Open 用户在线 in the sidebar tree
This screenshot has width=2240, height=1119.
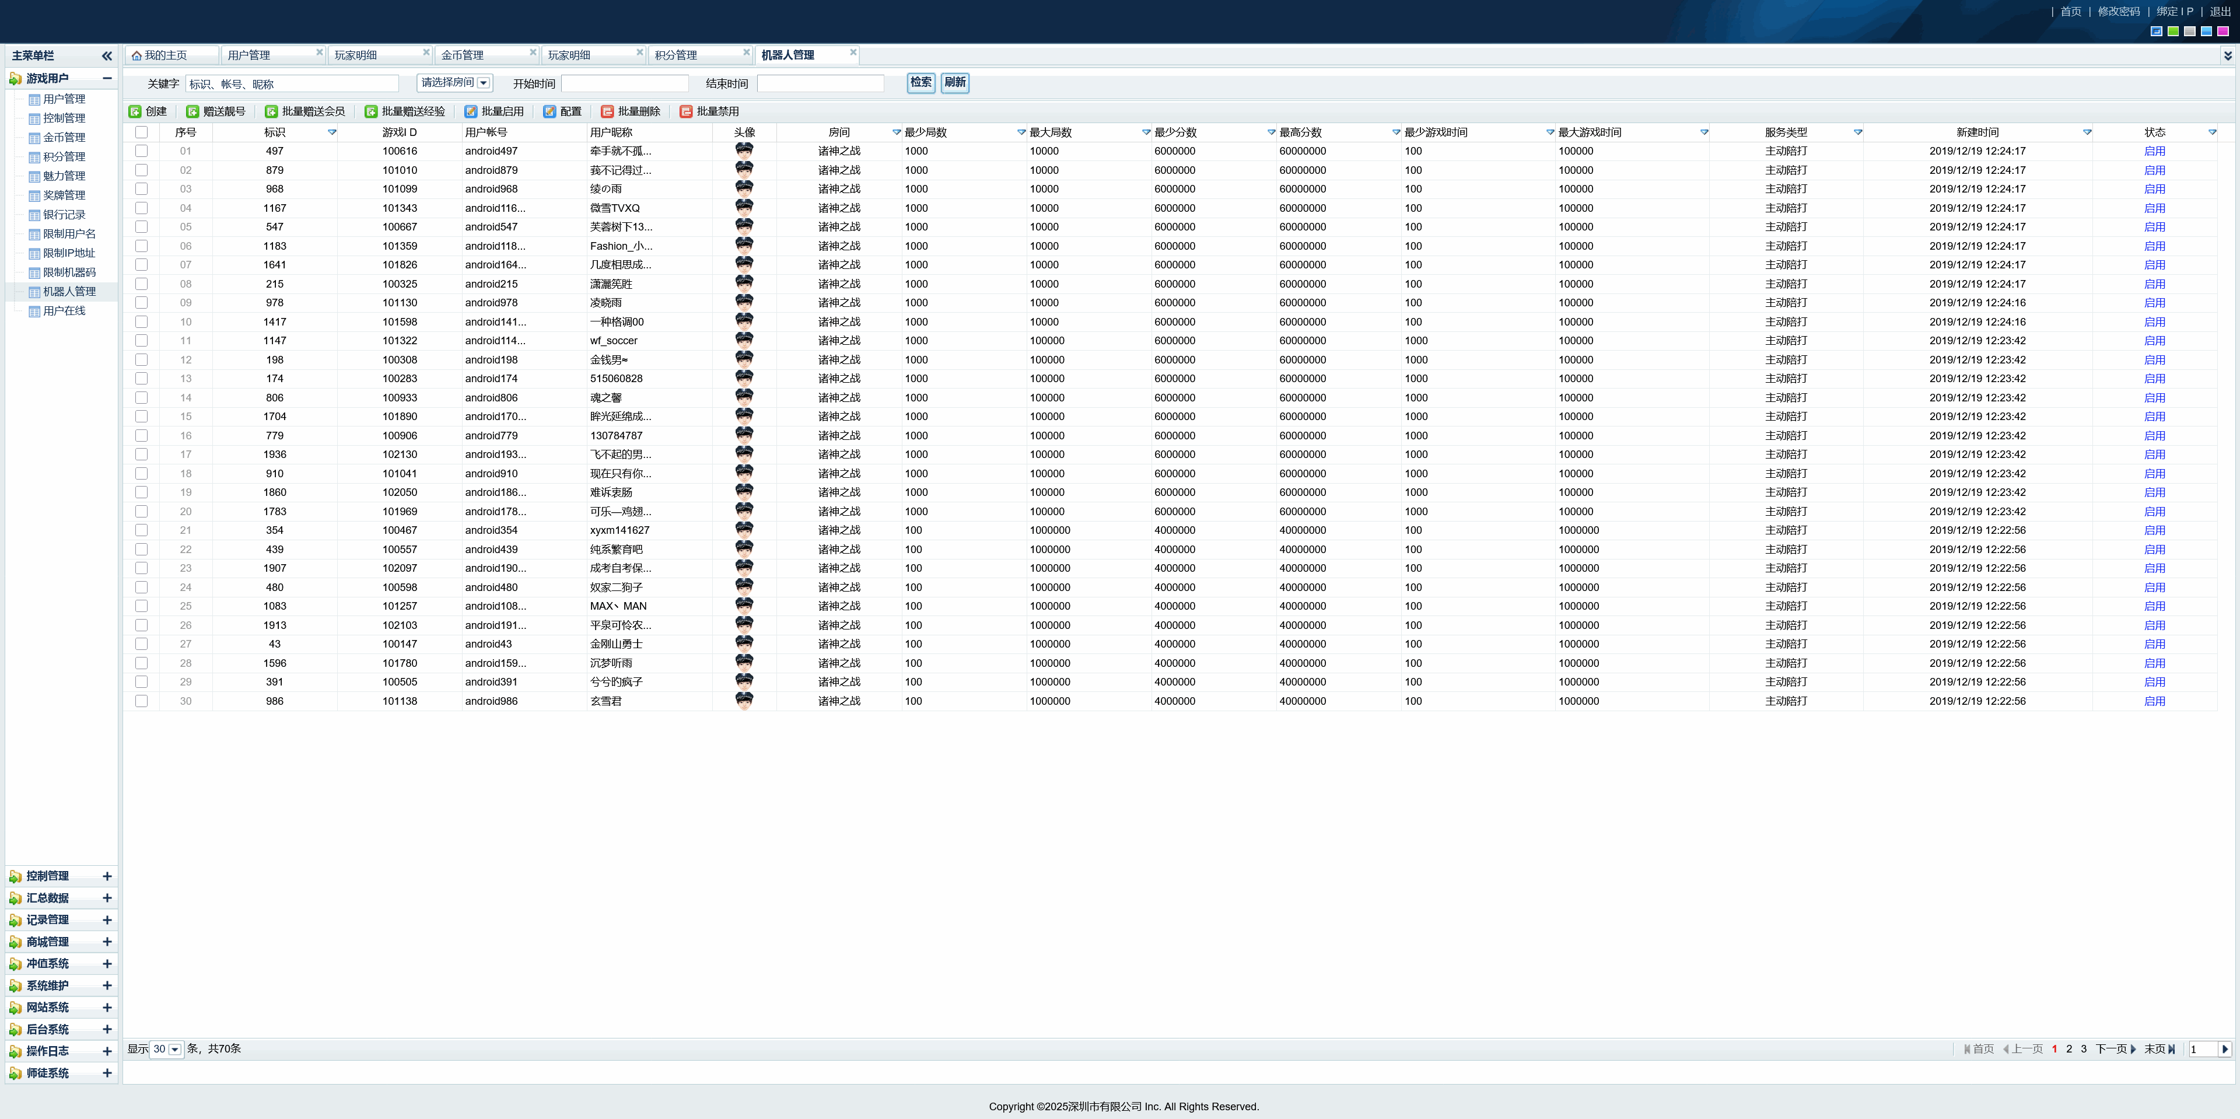[x=64, y=310]
